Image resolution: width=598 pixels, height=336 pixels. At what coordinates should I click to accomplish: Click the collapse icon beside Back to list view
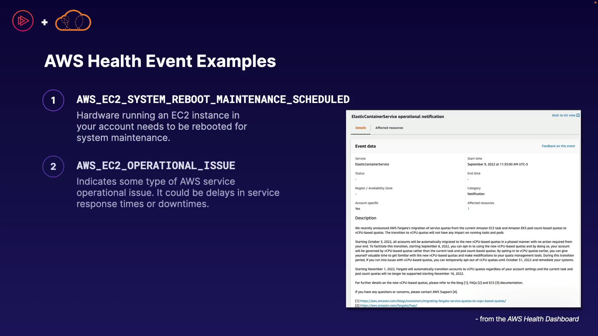(x=578, y=115)
